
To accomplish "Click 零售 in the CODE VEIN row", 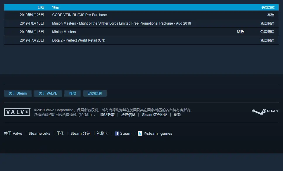I will (x=271, y=15).
